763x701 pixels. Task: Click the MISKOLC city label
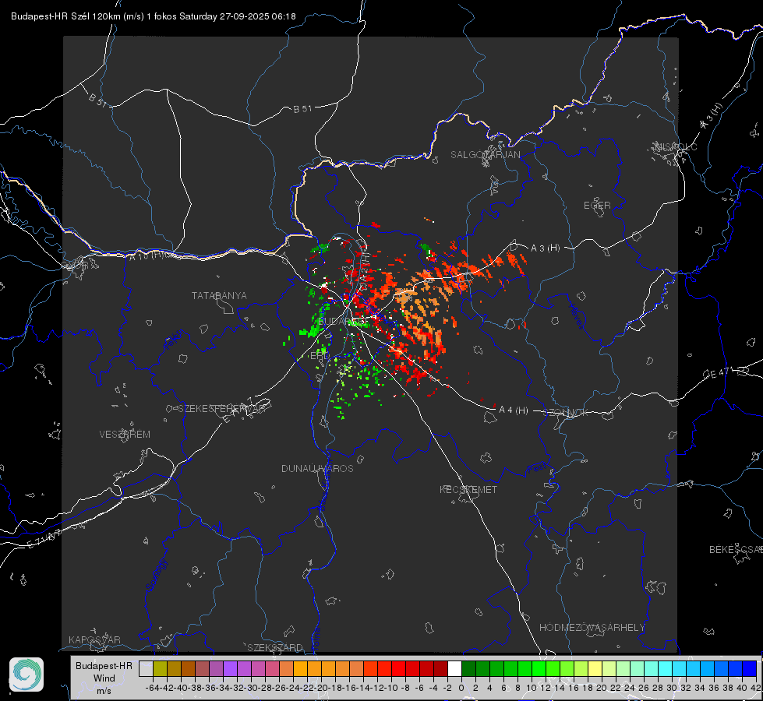(x=676, y=146)
